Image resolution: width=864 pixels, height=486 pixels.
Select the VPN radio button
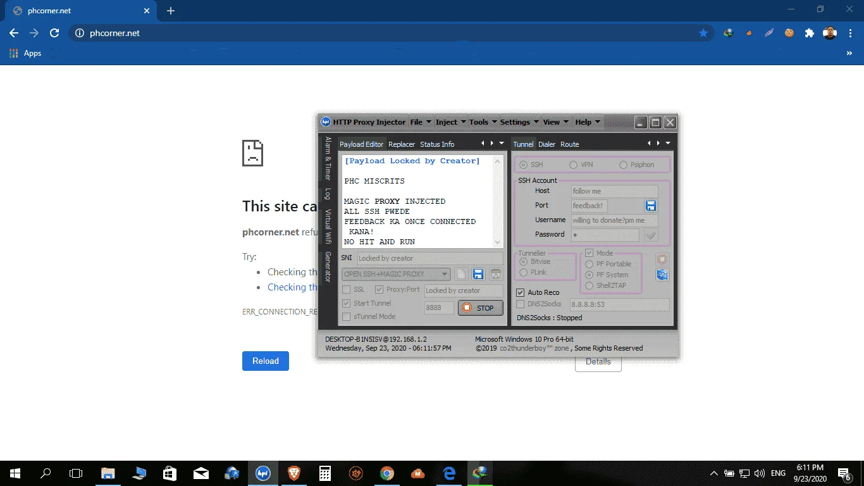[x=573, y=165]
